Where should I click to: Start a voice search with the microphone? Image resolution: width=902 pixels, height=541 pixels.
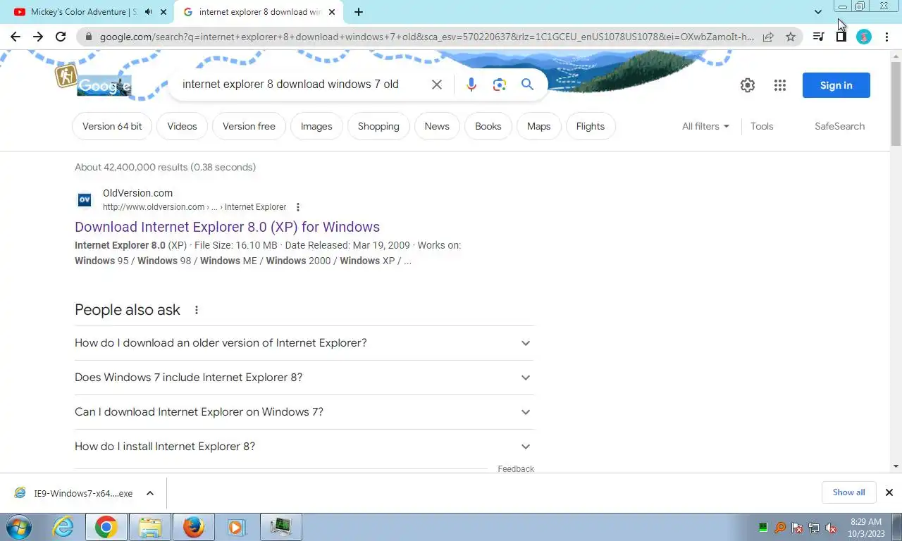(471, 85)
